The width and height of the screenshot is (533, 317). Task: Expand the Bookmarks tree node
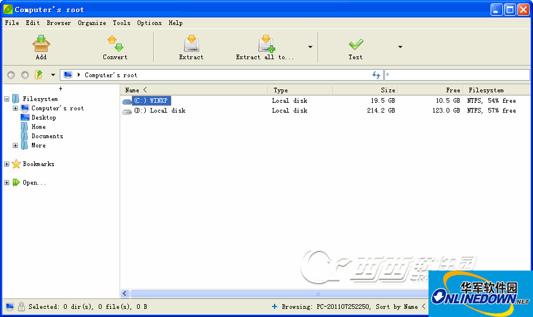pyautogui.click(x=7, y=164)
